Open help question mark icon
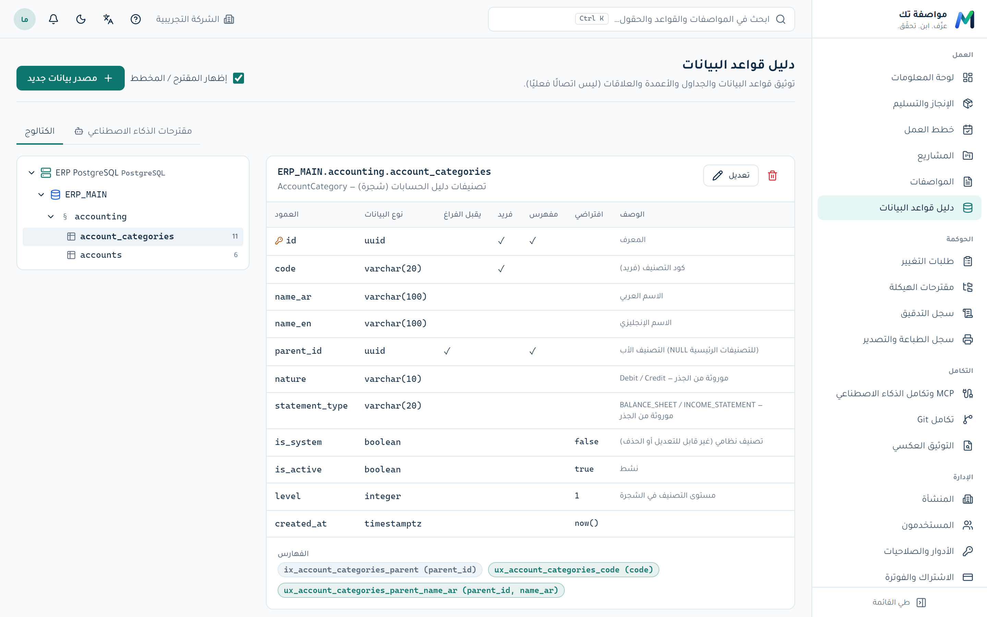This screenshot has height=617, width=987. (135, 19)
